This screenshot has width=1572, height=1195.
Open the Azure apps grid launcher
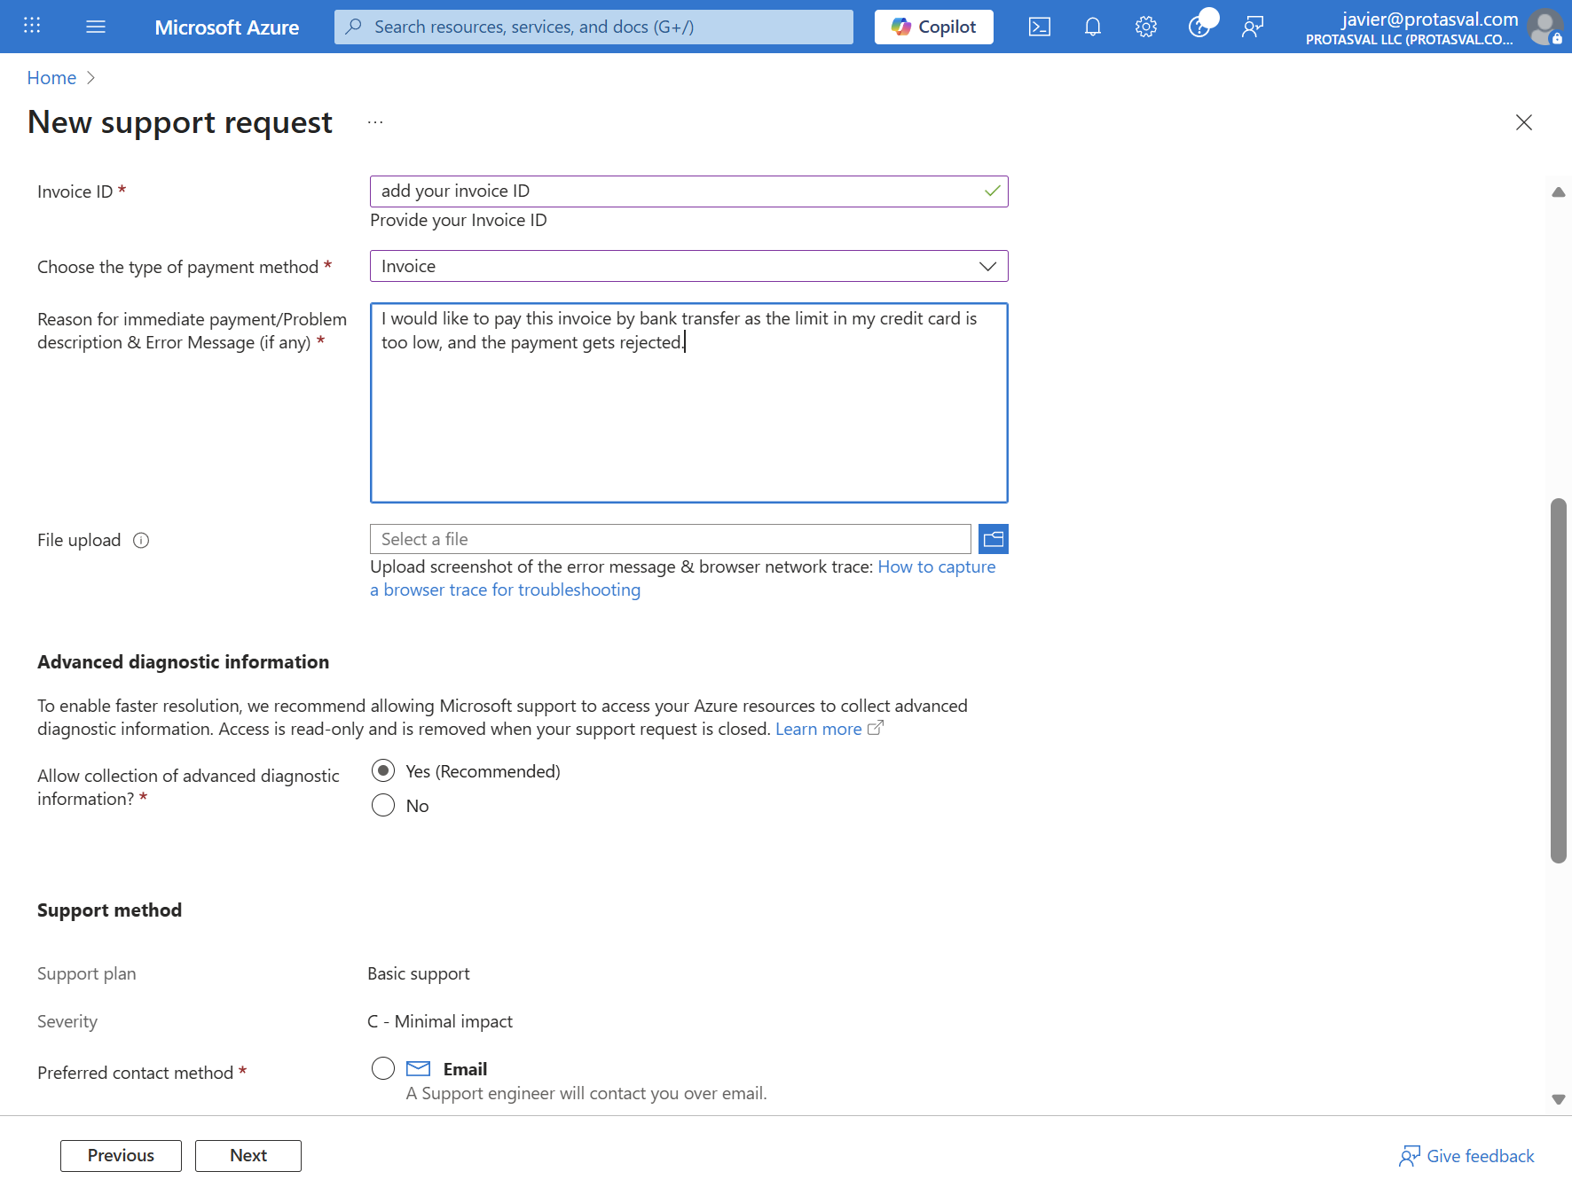[32, 27]
